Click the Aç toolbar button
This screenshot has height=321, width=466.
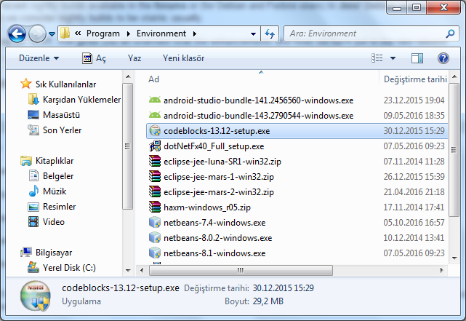tap(94, 58)
